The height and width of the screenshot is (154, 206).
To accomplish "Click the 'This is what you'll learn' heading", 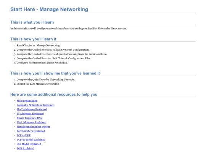I will coord(32,22).
